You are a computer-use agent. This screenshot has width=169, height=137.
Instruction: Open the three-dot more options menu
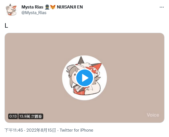pos(162,7)
